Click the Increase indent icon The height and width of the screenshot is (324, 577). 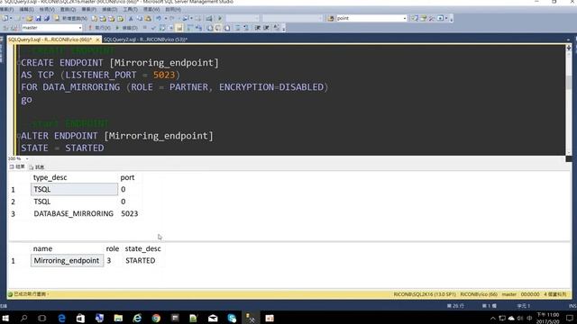point(266,28)
